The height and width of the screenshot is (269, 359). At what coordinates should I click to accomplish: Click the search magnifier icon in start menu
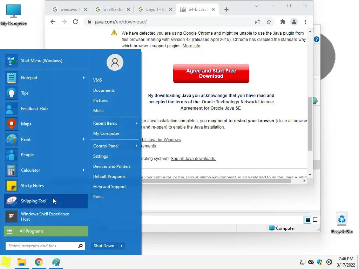[80, 246]
